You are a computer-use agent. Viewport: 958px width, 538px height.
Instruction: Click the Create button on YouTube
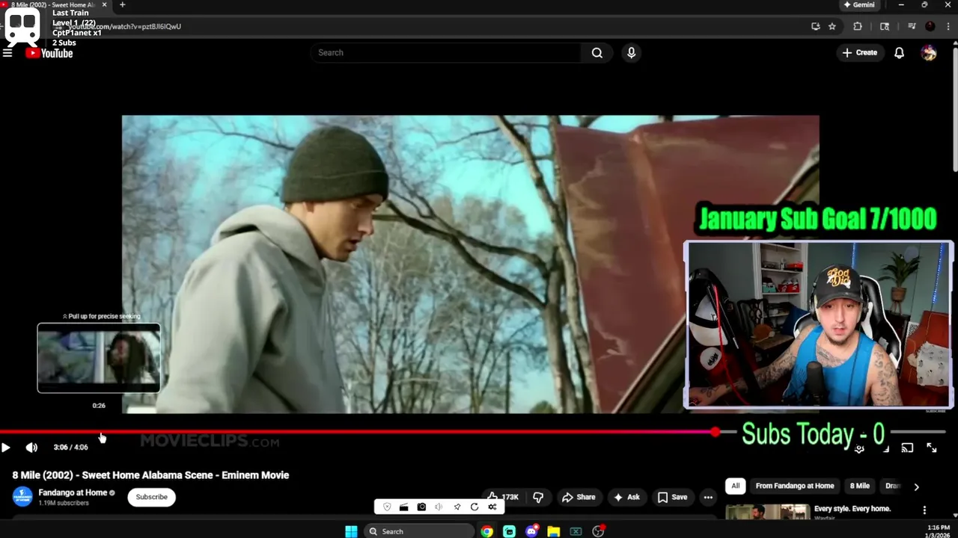pyautogui.click(x=859, y=53)
